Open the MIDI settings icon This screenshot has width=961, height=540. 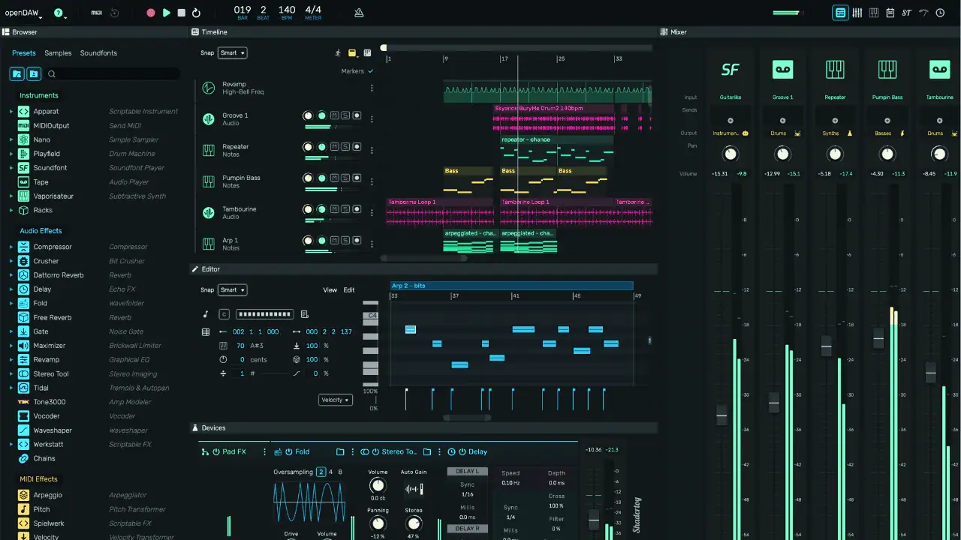click(x=97, y=13)
